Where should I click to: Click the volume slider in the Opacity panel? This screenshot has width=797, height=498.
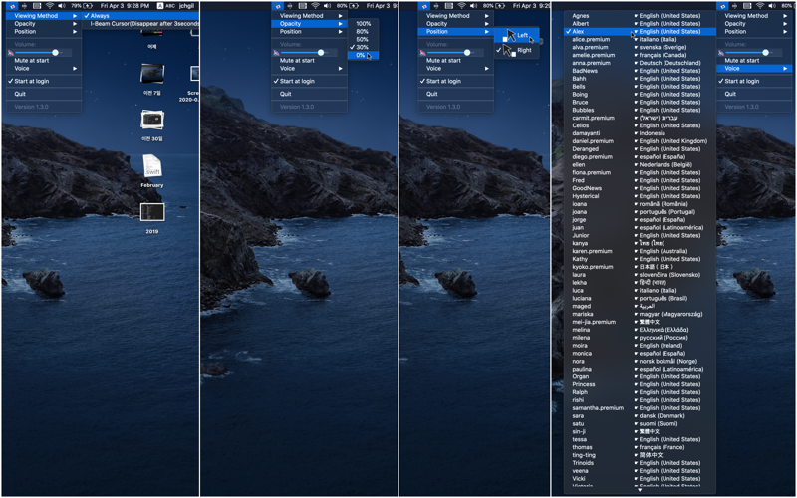[303, 53]
